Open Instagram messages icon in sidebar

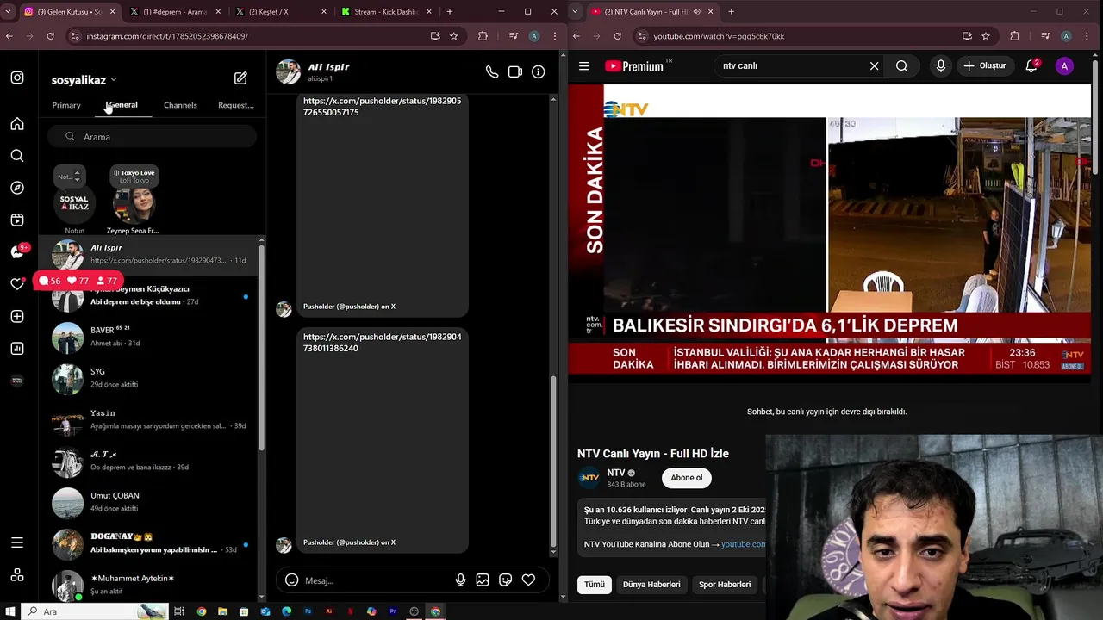[x=17, y=252]
